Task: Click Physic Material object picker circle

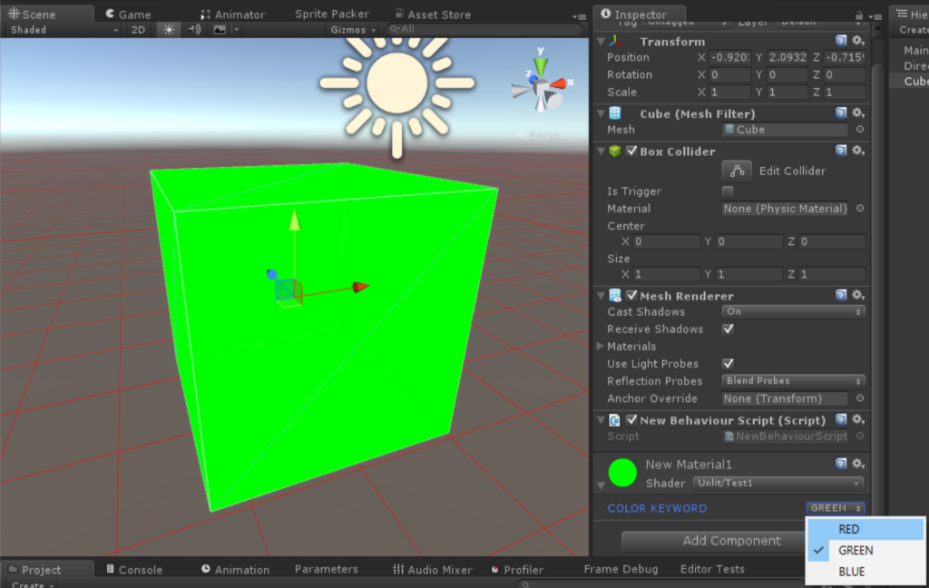Action: [860, 209]
